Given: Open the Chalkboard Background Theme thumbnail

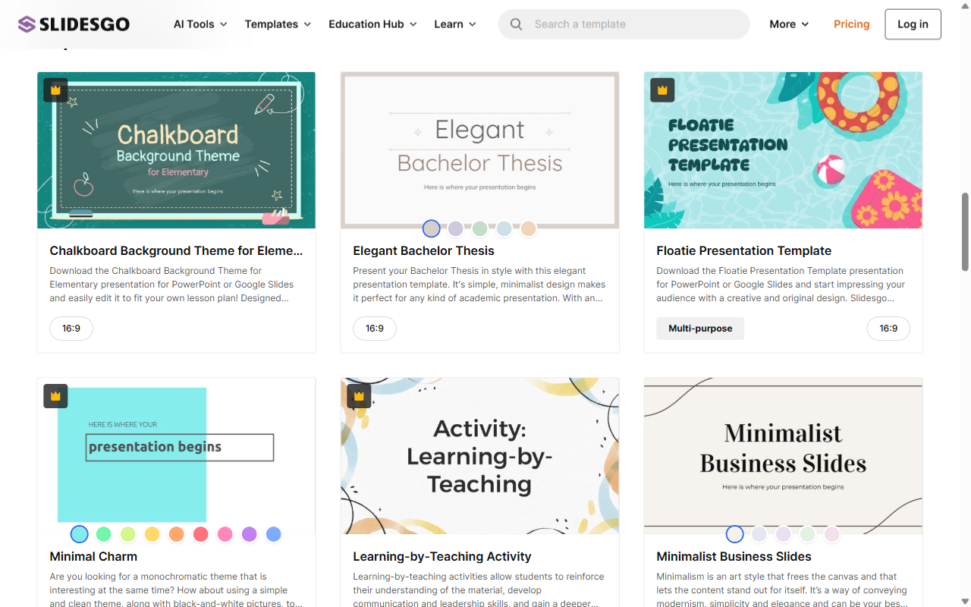Looking at the screenshot, I should [176, 150].
